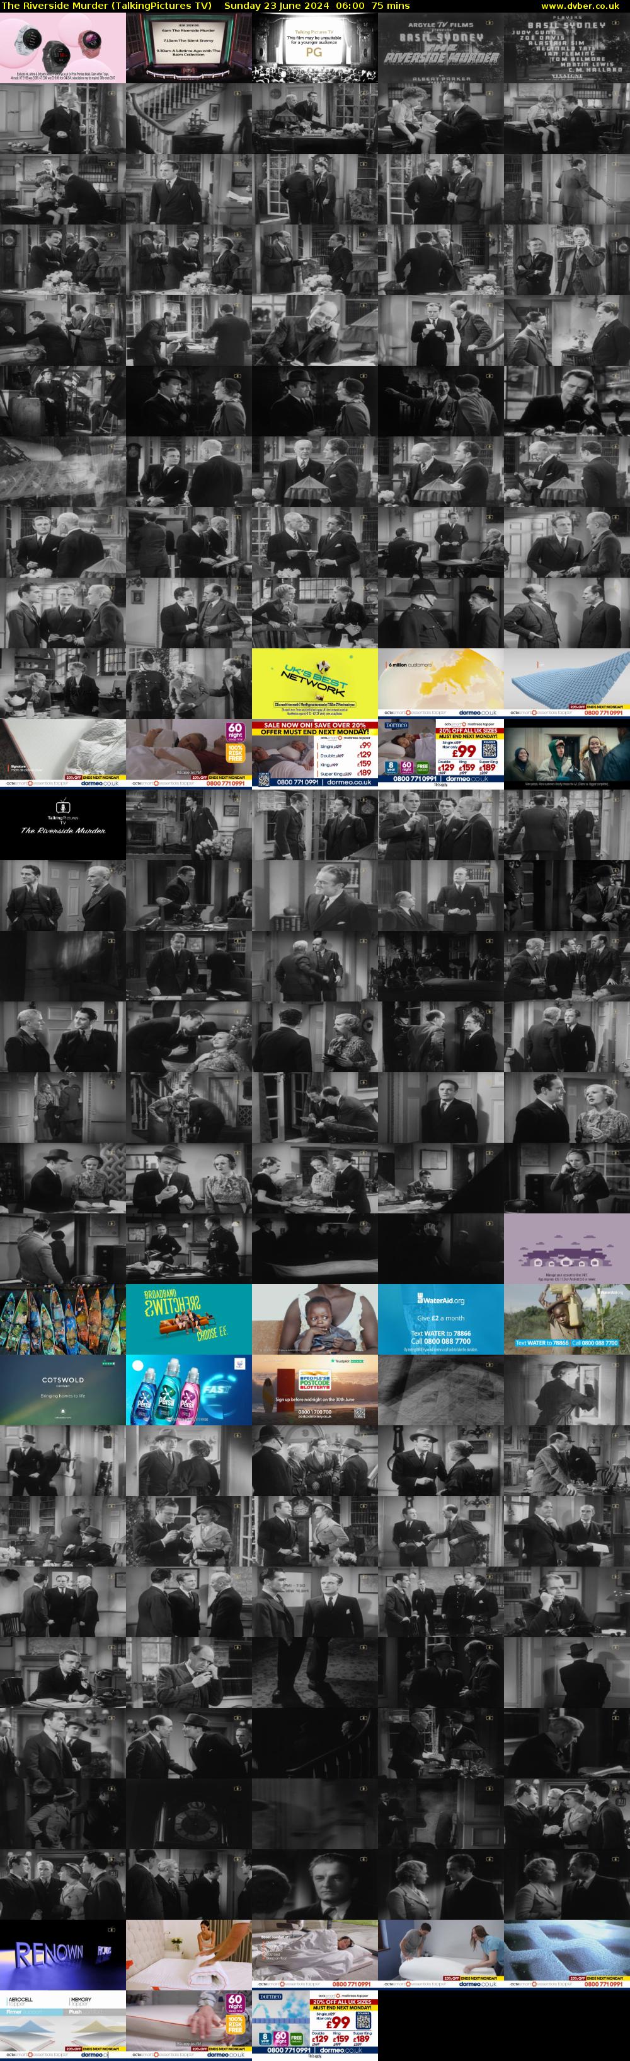Select the black Talking Pictures TV title card thumbnail

tap(63, 825)
